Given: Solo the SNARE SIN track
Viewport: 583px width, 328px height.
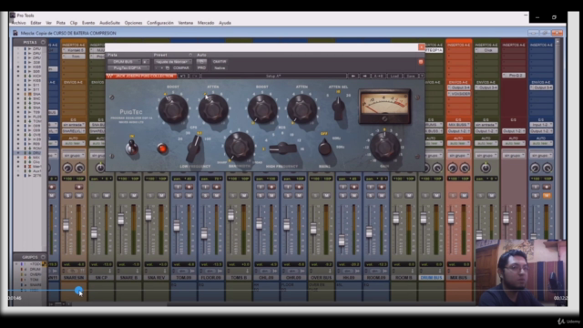Looking at the screenshot, I should tap(67, 195).
